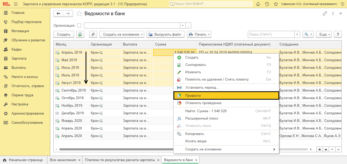Click the green copy-document icon beside Создать
Viewport: 347px width, 164px height.
point(80,34)
